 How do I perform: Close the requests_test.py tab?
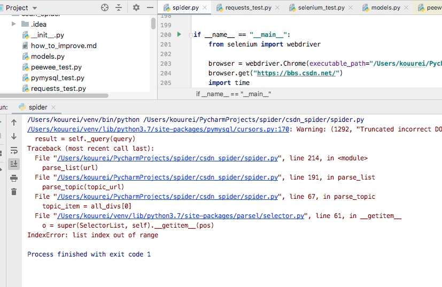[277, 7]
